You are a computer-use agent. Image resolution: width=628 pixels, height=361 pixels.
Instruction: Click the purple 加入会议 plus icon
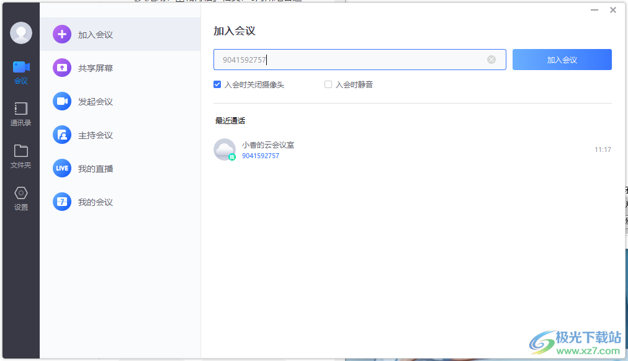click(x=62, y=34)
